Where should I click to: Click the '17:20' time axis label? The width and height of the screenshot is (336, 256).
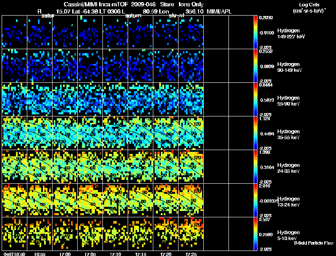pyautogui.click(x=165, y=254)
